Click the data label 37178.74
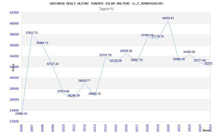The height and width of the screenshot is (133, 213). click(x=158, y=36)
